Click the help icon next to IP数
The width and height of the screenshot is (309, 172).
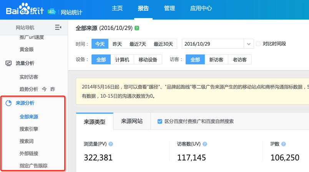283,144
